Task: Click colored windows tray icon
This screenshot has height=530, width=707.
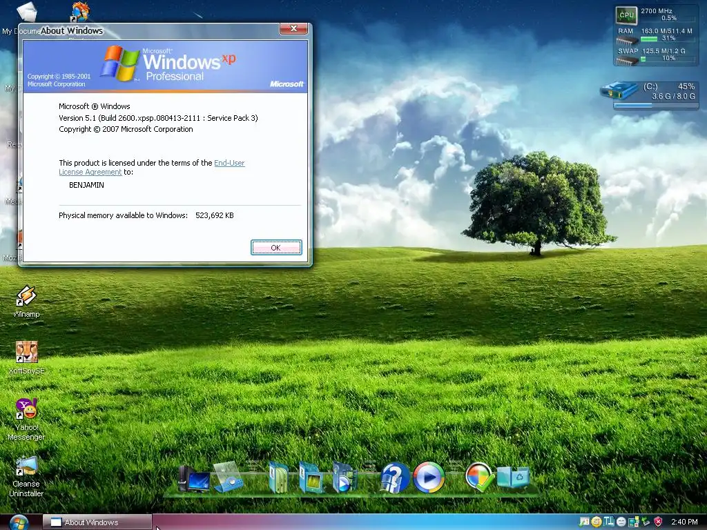Action: point(634,522)
